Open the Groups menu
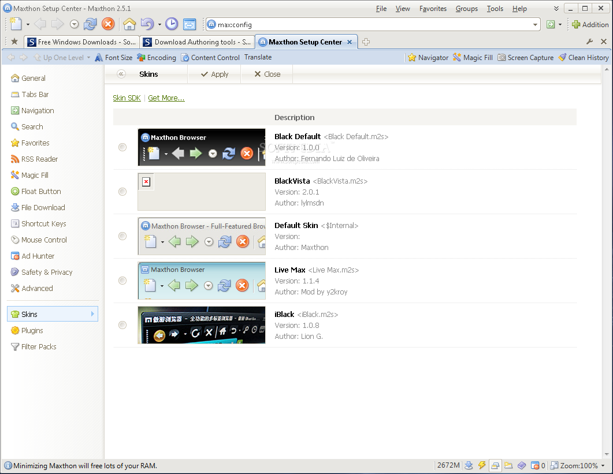 click(466, 9)
